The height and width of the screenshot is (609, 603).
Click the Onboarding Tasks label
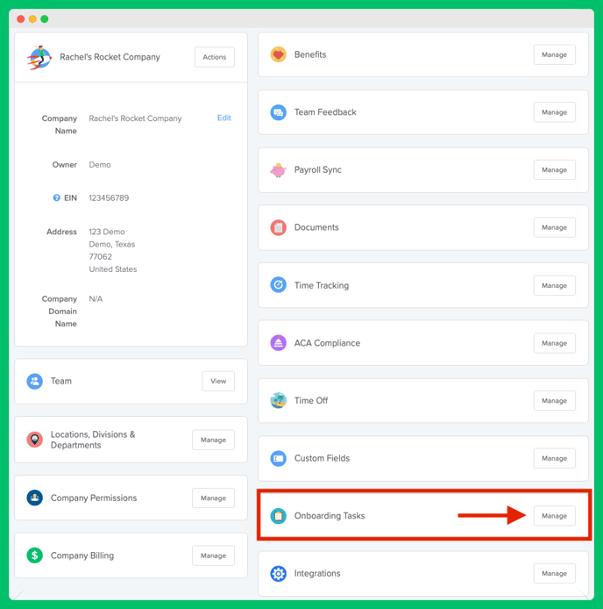click(x=330, y=516)
